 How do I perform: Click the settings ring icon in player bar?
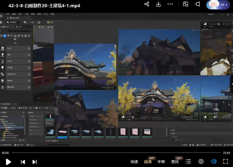(x=201, y=161)
